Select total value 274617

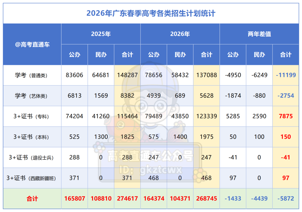pos(127,199)
